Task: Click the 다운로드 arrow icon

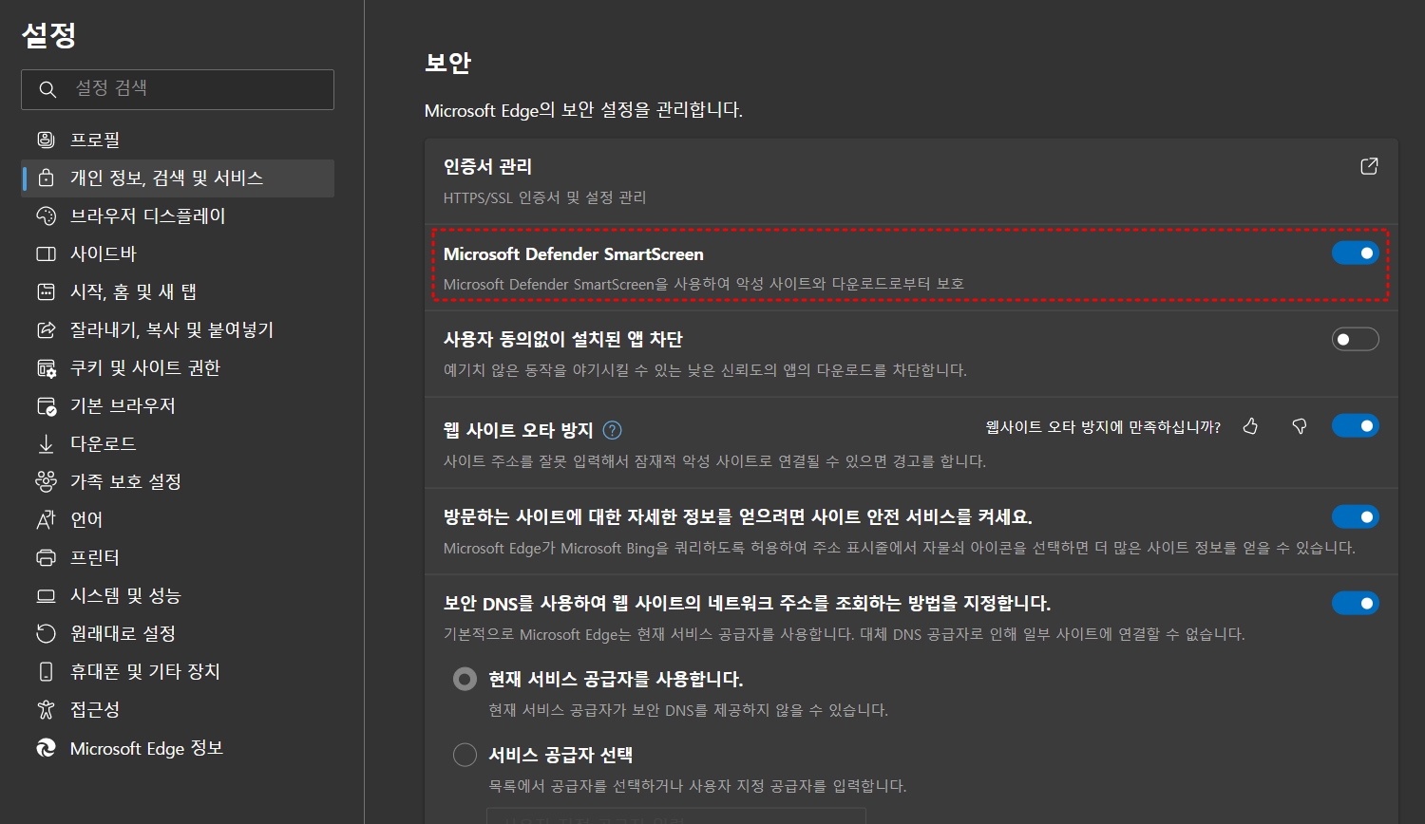Action: (x=46, y=443)
